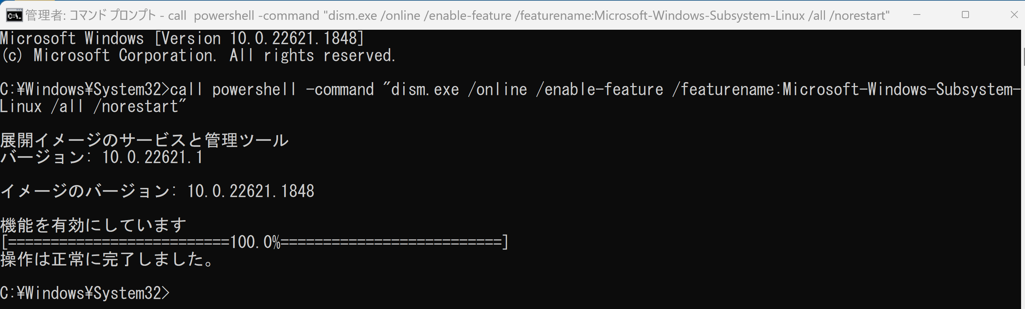Click the Microsoft Windows version line
The image size is (1025, 309).
click(182, 39)
